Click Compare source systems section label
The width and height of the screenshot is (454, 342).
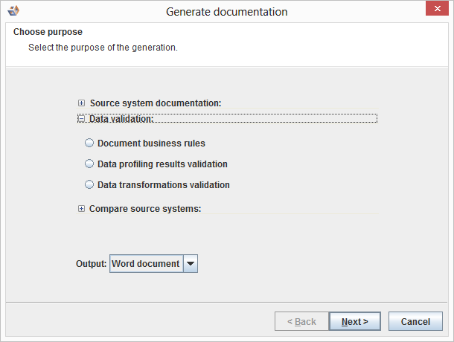coord(145,209)
